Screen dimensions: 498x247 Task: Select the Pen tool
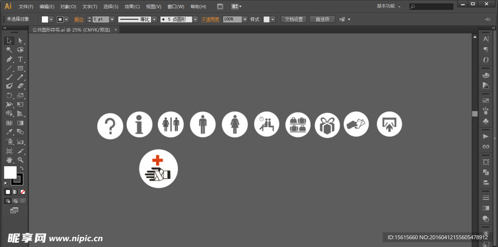point(9,59)
